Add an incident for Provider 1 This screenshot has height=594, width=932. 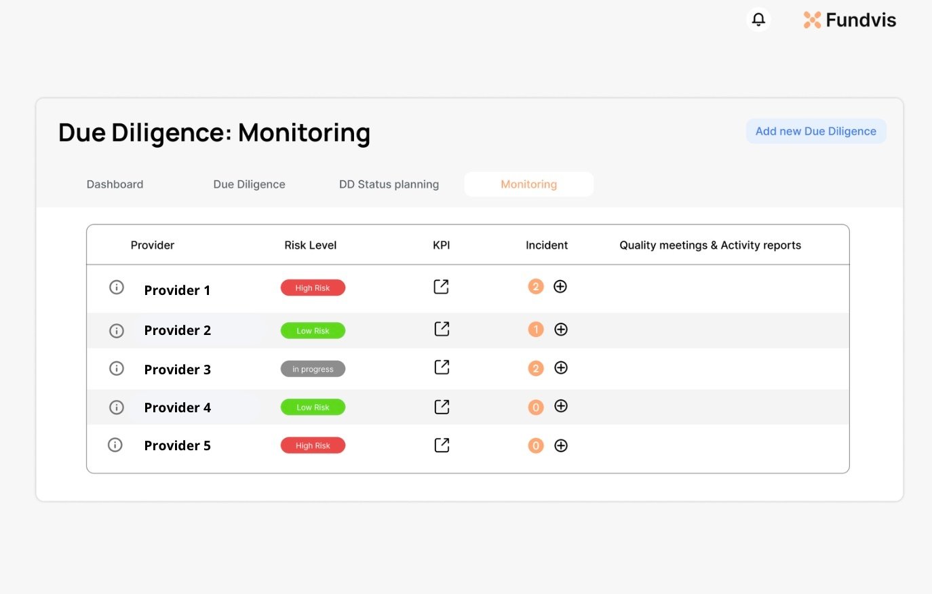pyautogui.click(x=560, y=287)
